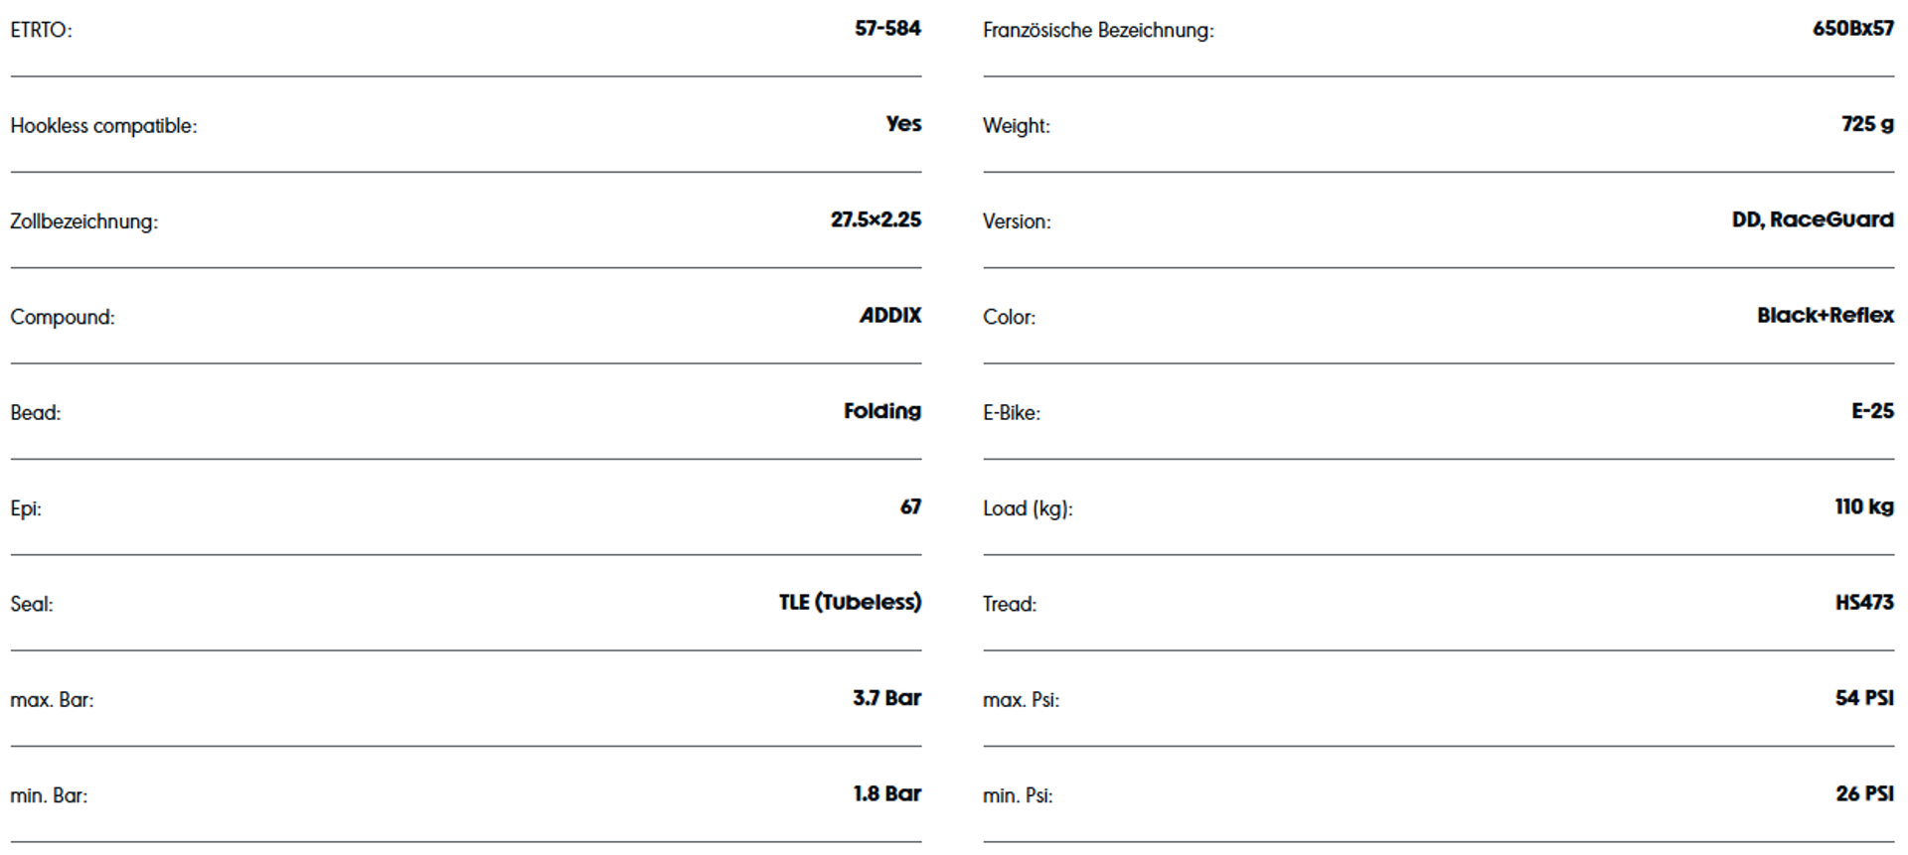Viewport: 1908px width, 855px height.
Task: Click the 725 g weight value
Action: point(1867,124)
